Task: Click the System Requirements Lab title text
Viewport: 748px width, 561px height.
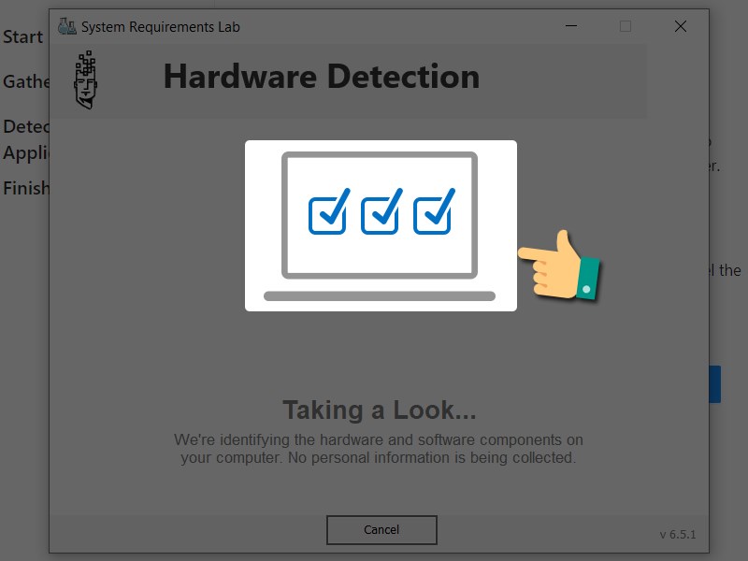Action: pos(160,27)
